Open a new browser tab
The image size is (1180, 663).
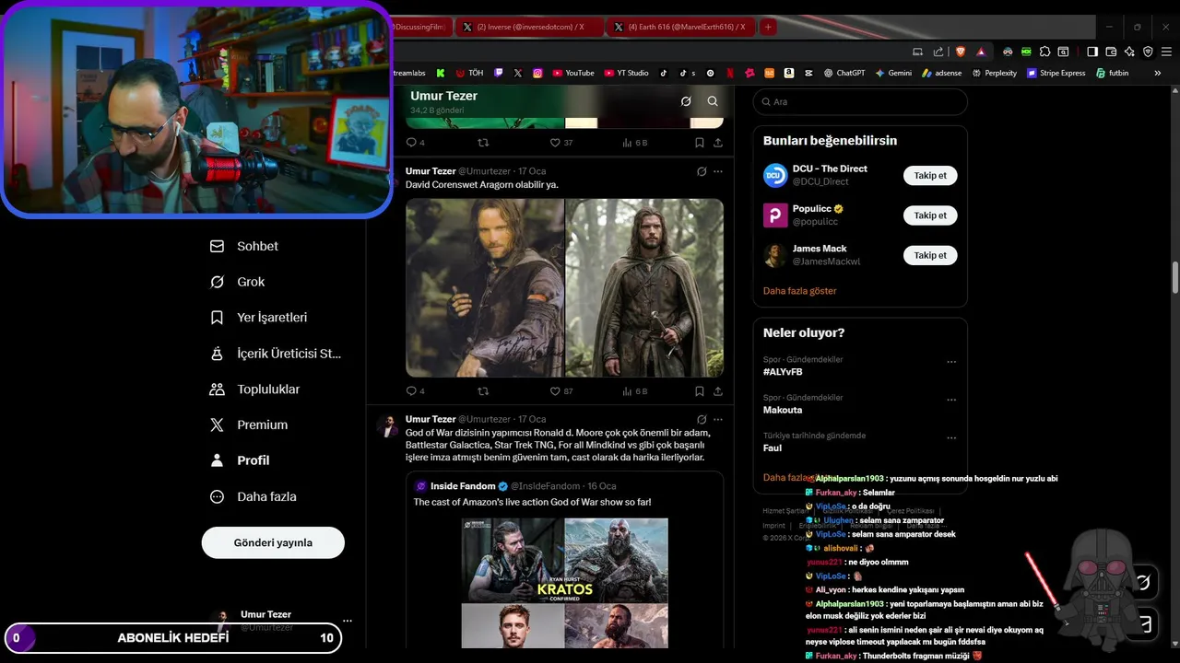[x=768, y=27]
